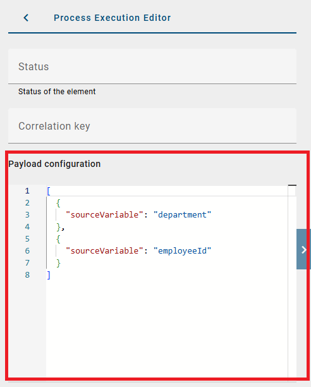Click the closing brace with comma on line 4
The image size is (311, 387).
click(x=61, y=227)
